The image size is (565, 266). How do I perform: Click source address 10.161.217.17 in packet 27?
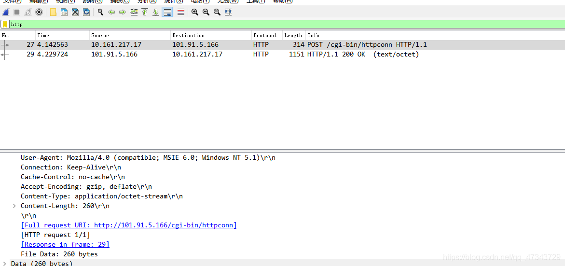pyautogui.click(x=116, y=45)
